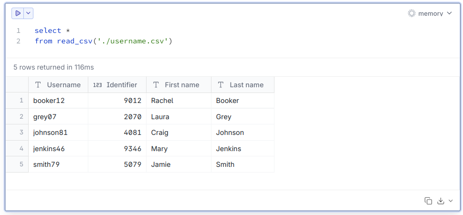Sort by the Identifier column header

coord(117,85)
